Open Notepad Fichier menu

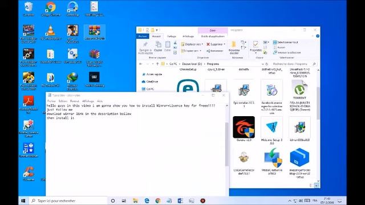tap(51, 101)
